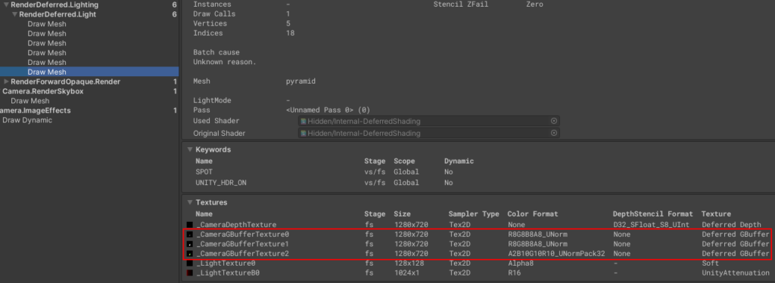Collapse the Textures section

190,202
